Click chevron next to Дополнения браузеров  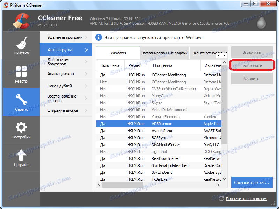click(x=86, y=62)
